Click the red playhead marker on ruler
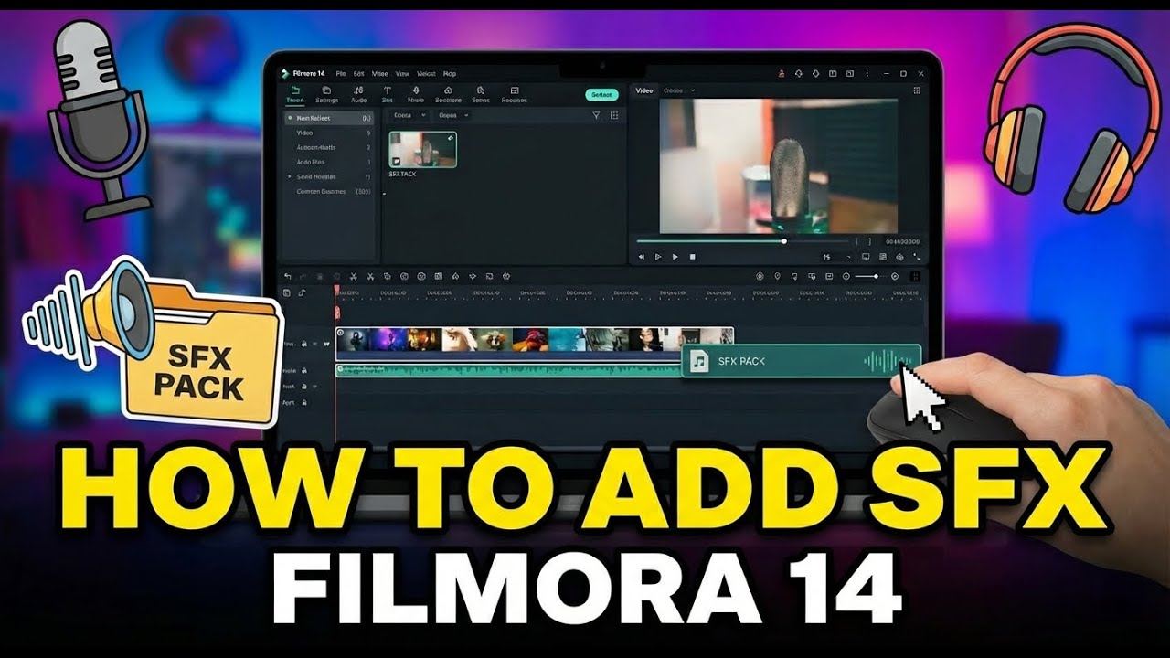 [336, 289]
